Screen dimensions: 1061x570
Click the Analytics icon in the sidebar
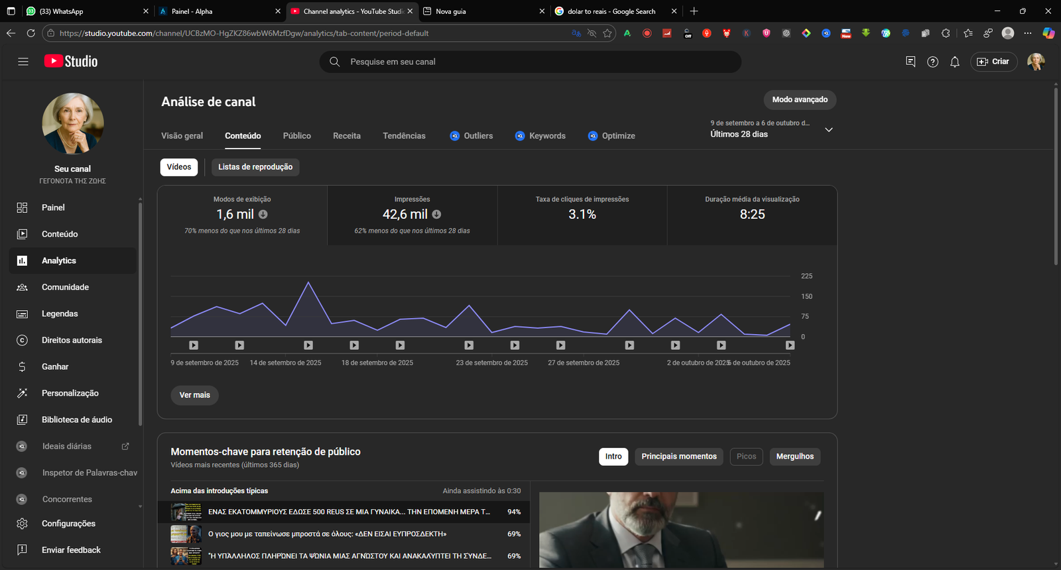pos(22,260)
